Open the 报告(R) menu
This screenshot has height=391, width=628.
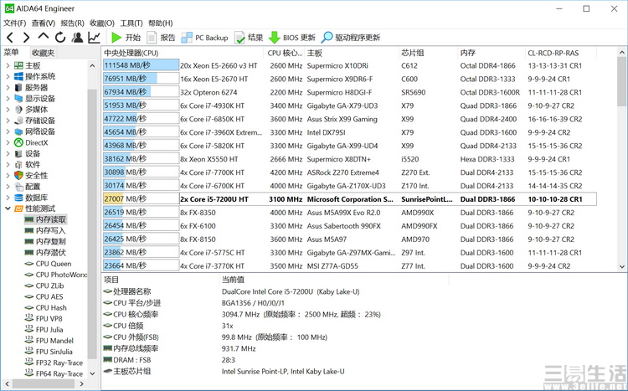(72, 23)
